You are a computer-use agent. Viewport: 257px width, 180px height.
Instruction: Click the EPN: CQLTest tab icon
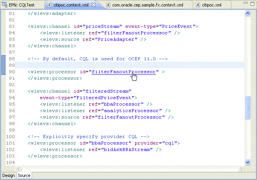(5, 5)
